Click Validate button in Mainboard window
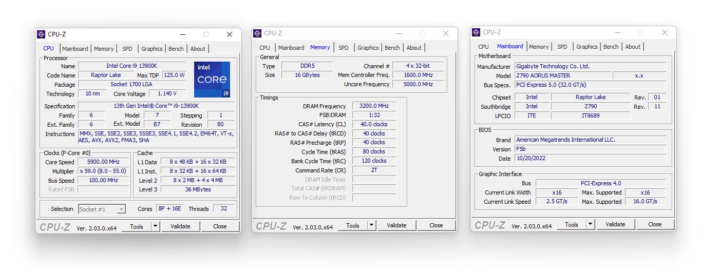The height and width of the screenshot is (272, 719). [x=615, y=224]
